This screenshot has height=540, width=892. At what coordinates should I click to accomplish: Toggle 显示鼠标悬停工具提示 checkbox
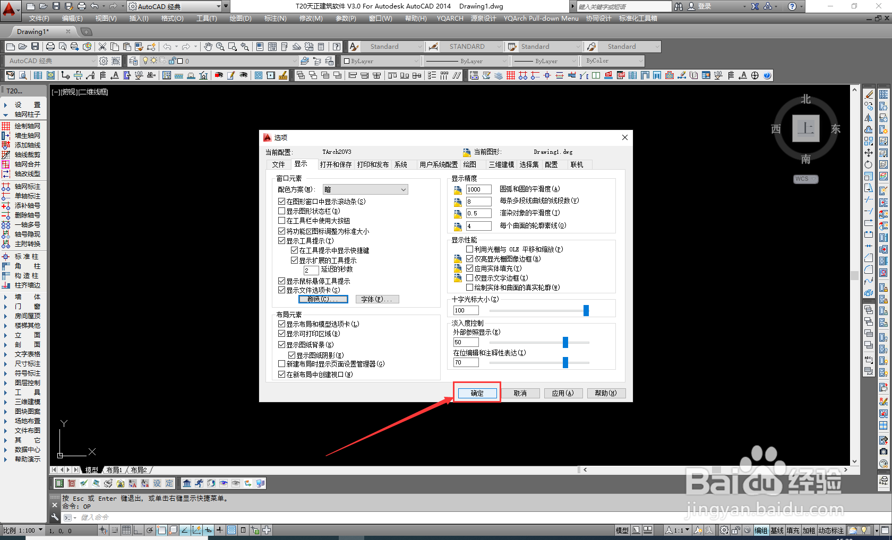pos(282,281)
